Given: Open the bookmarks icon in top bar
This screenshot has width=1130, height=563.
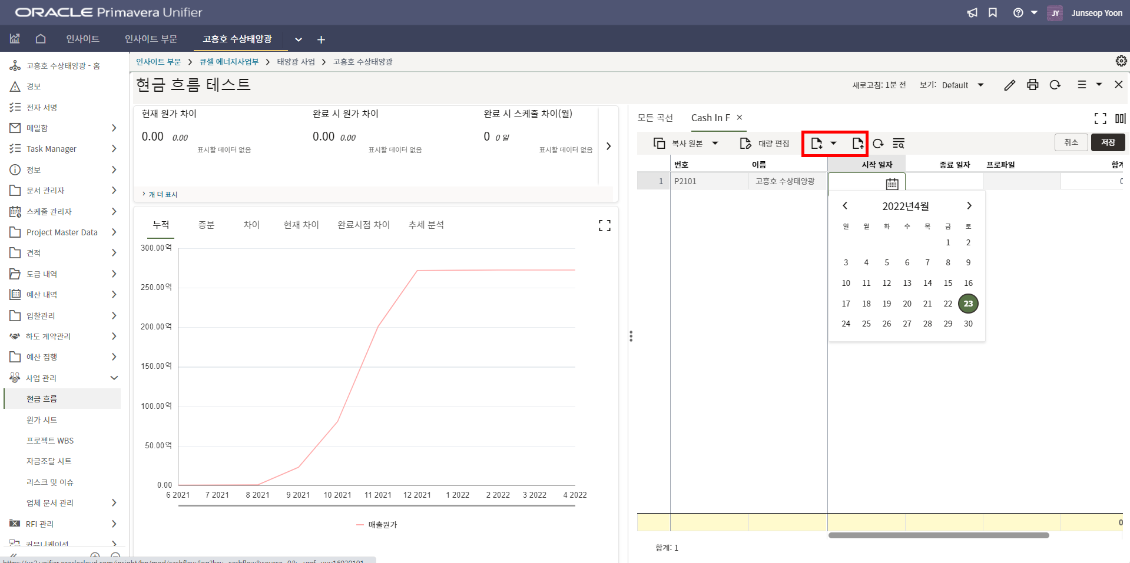Looking at the screenshot, I should click(x=993, y=13).
